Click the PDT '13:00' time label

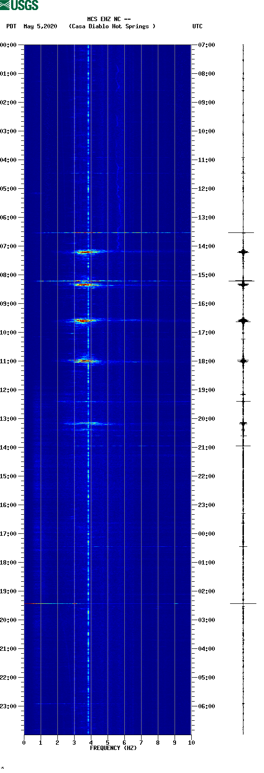click(x=8, y=419)
